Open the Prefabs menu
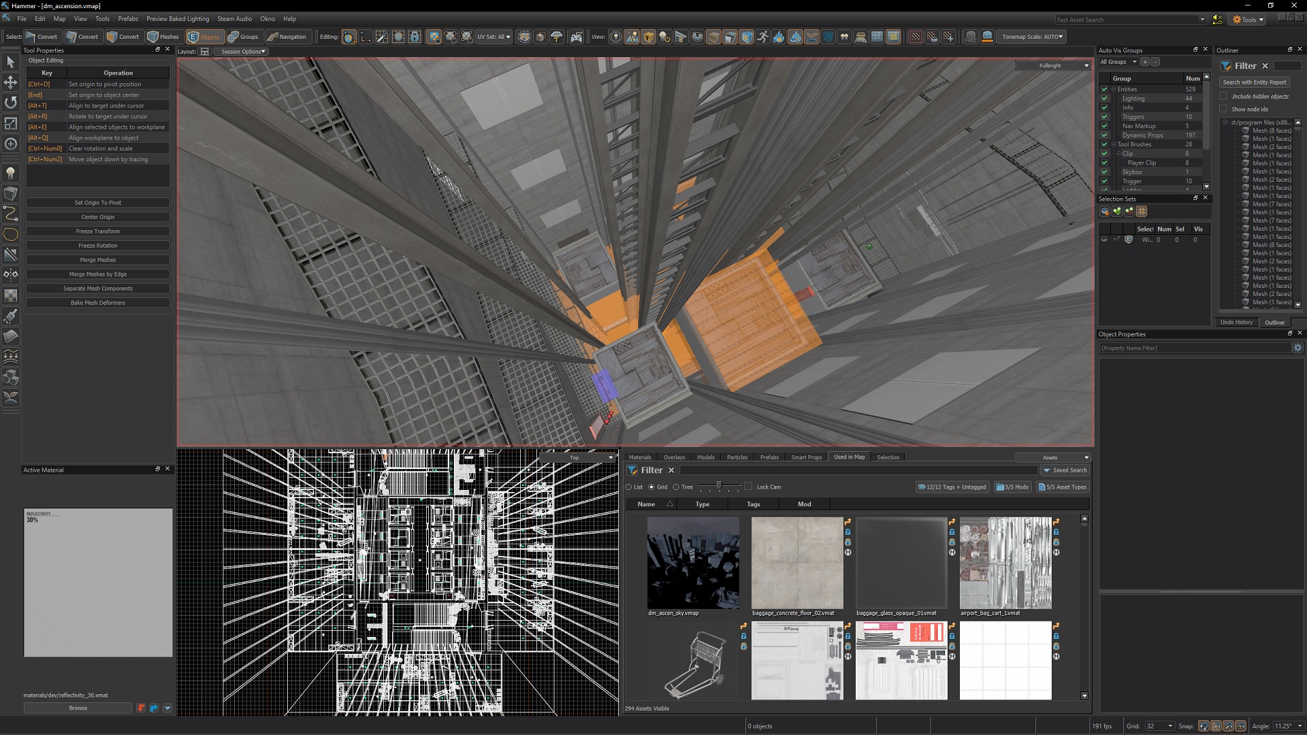This screenshot has width=1307, height=735. [x=127, y=19]
